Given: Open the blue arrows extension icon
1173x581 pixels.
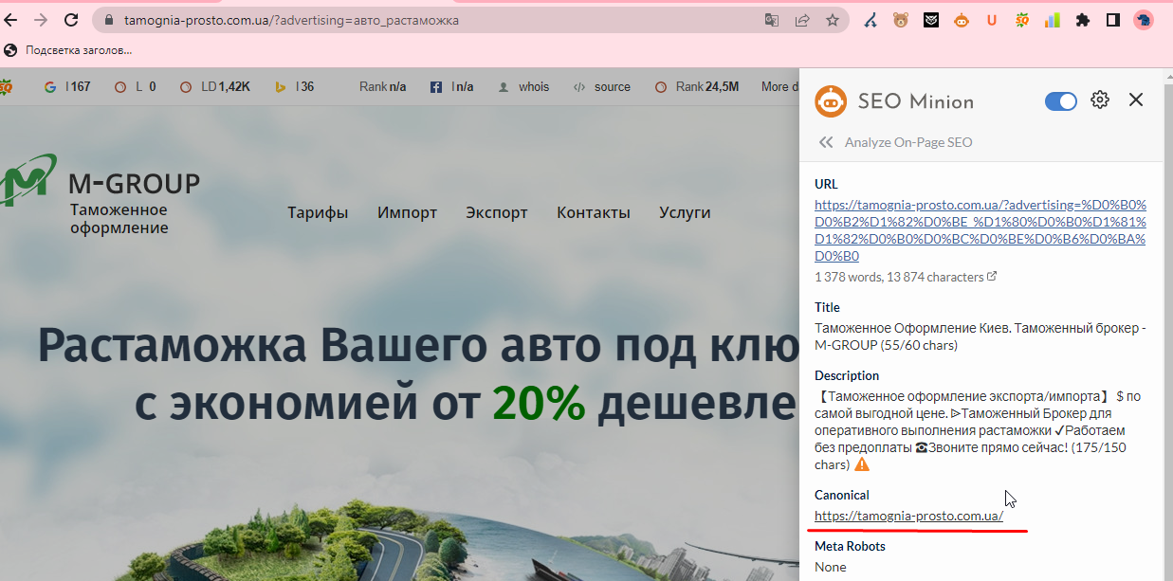Looking at the screenshot, I should 870,20.
